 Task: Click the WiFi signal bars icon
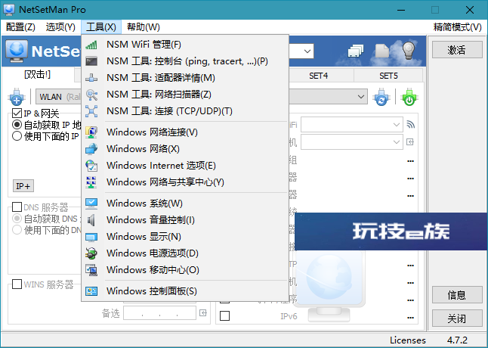[x=91, y=45]
